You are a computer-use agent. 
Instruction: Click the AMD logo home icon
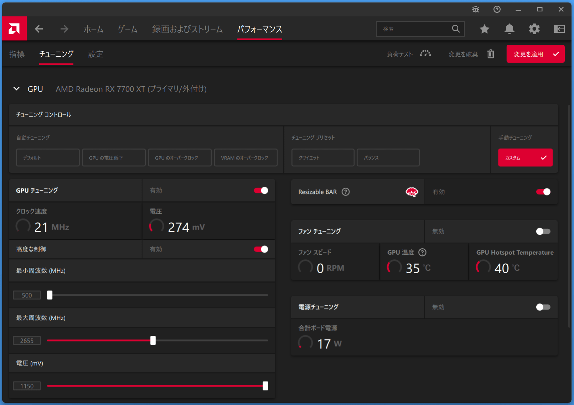[x=14, y=29]
